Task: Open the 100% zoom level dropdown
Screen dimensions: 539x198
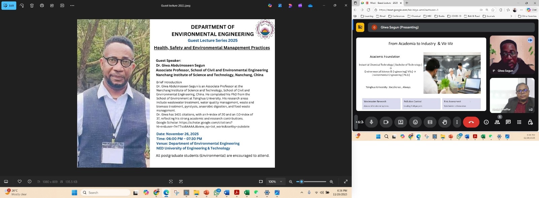Action: pyautogui.click(x=275, y=181)
